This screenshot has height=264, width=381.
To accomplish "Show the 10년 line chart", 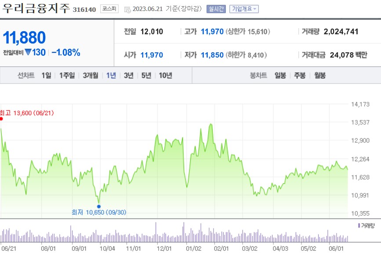I will 166,75.
